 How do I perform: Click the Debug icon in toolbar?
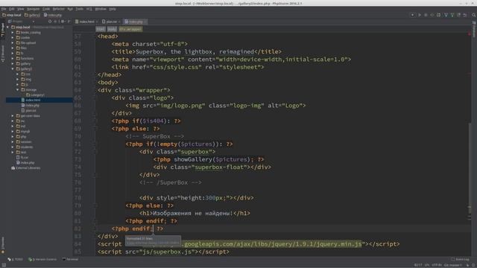(x=426, y=15)
